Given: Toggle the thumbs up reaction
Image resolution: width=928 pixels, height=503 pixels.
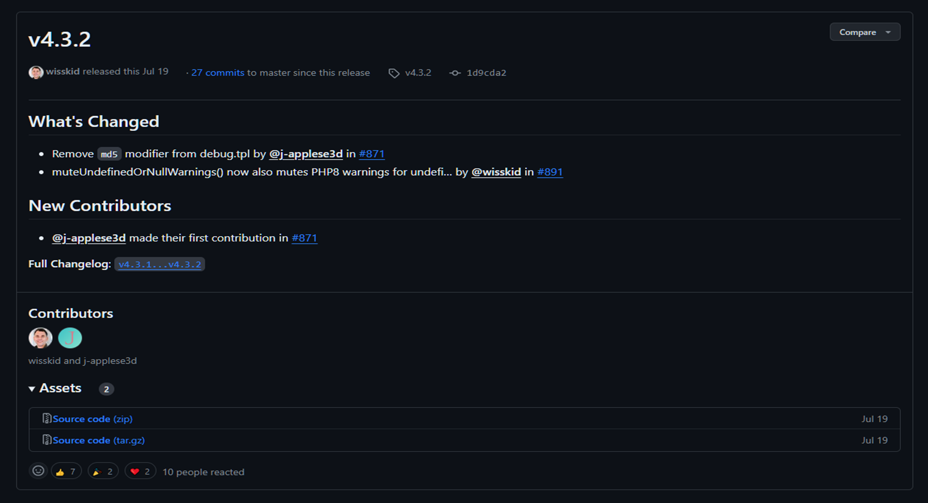Looking at the screenshot, I should tap(66, 471).
